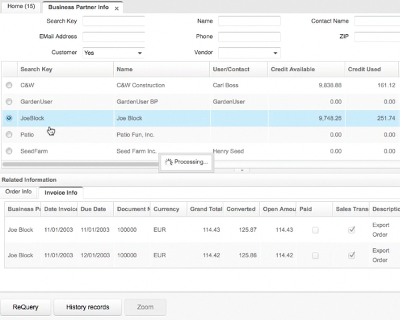Switch to the Home (15) tab
This screenshot has width=400, height=320.
pyautogui.click(x=21, y=7)
